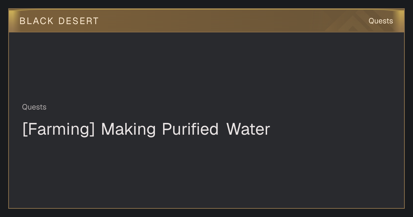Screen dimensions: 413x217
Task: Click the word "Water" in the title
Action: pos(248,129)
